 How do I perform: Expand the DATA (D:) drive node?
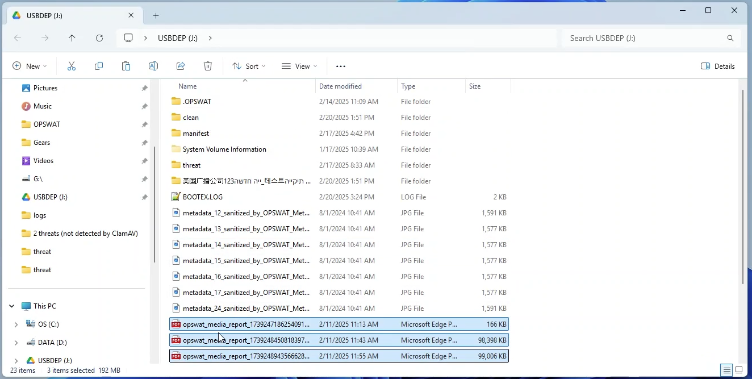[x=16, y=343]
